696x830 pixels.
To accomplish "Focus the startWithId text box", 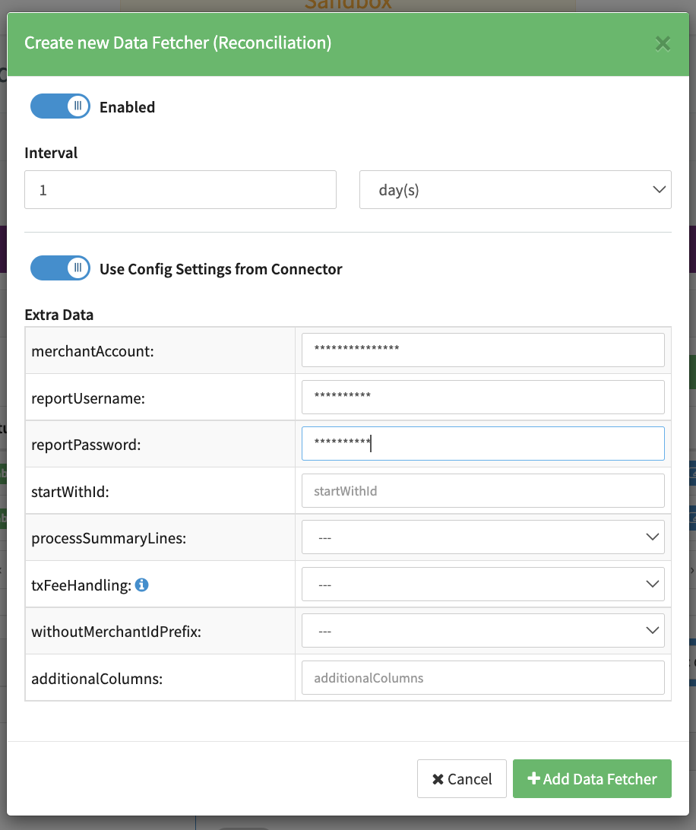I will [482, 491].
